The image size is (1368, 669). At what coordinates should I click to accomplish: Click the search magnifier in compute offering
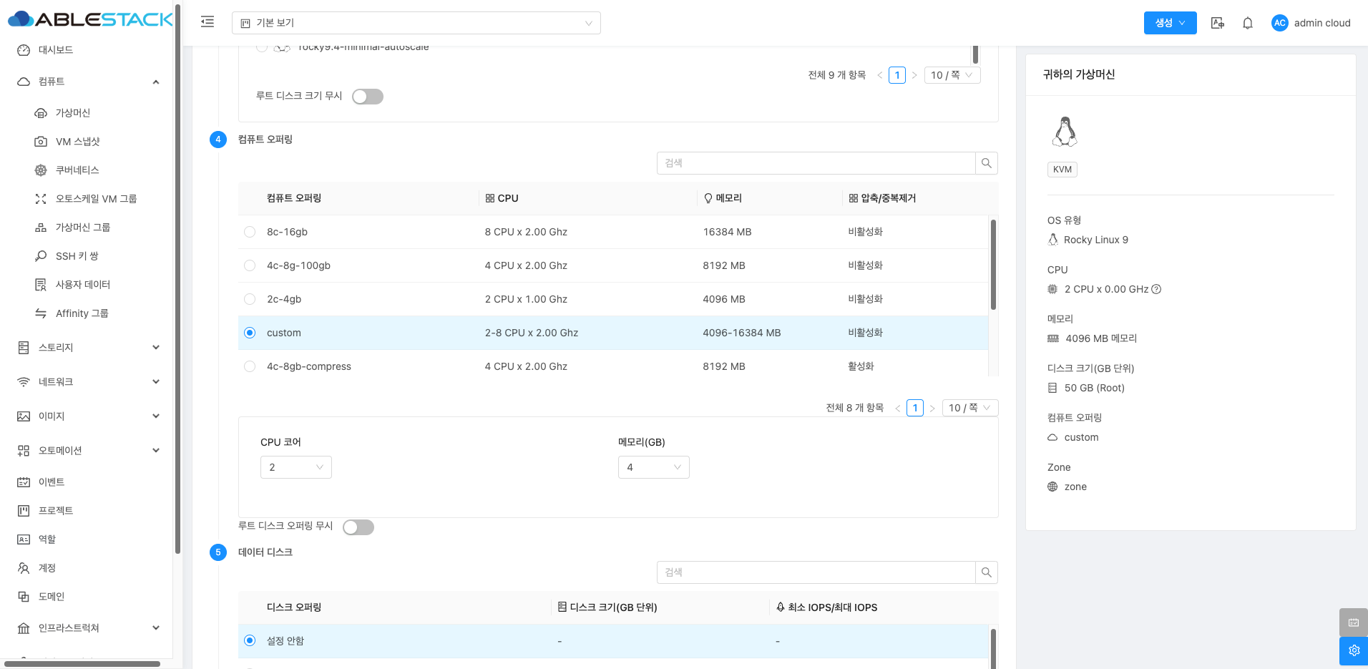coord(986,163)
